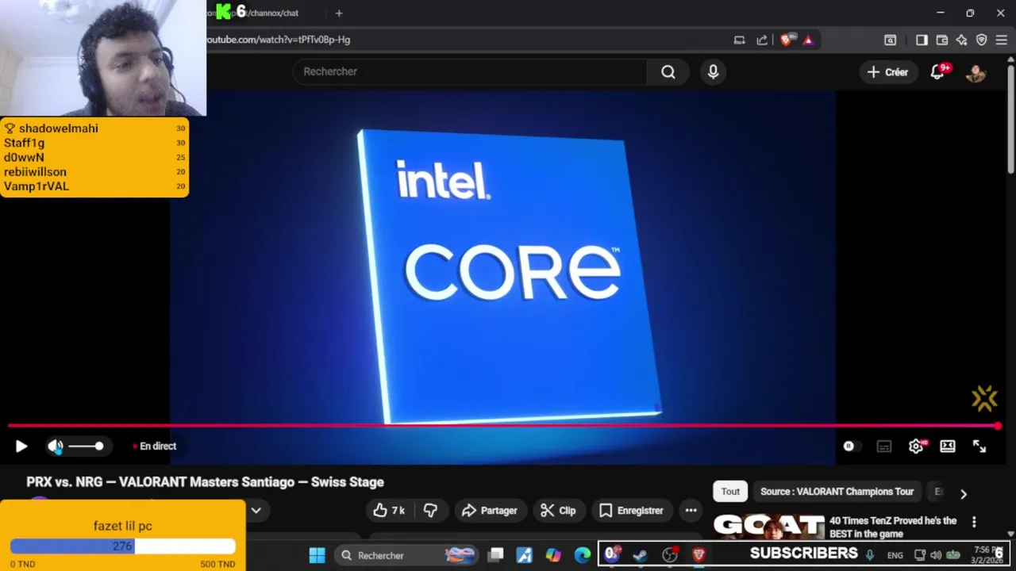
Task: Open 40 Times TenZ Proved video title
Action: pos(893,527)
